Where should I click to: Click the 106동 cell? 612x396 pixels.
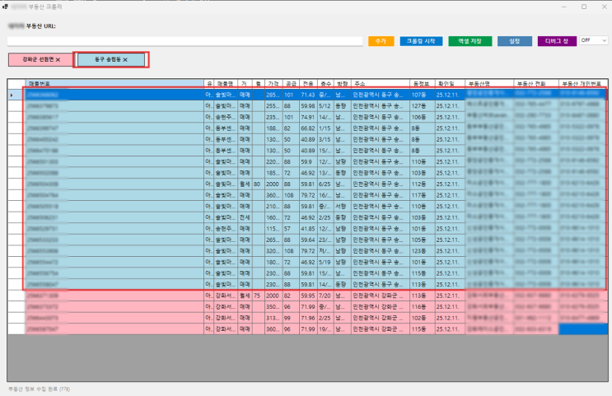[x=422, y=117]
